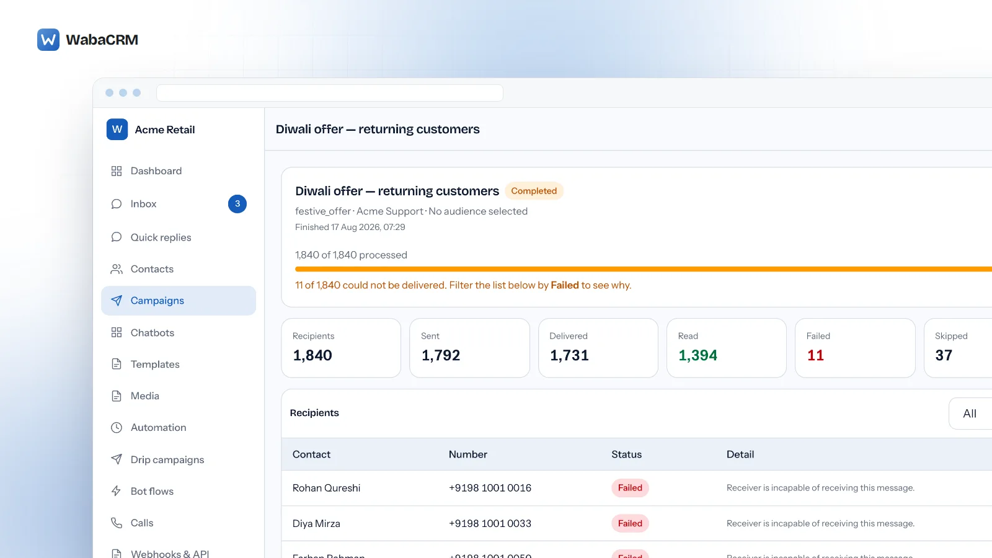This screenshot has width=992, height=558.
Task: Open the Contacts list
Action: point(179,269)
